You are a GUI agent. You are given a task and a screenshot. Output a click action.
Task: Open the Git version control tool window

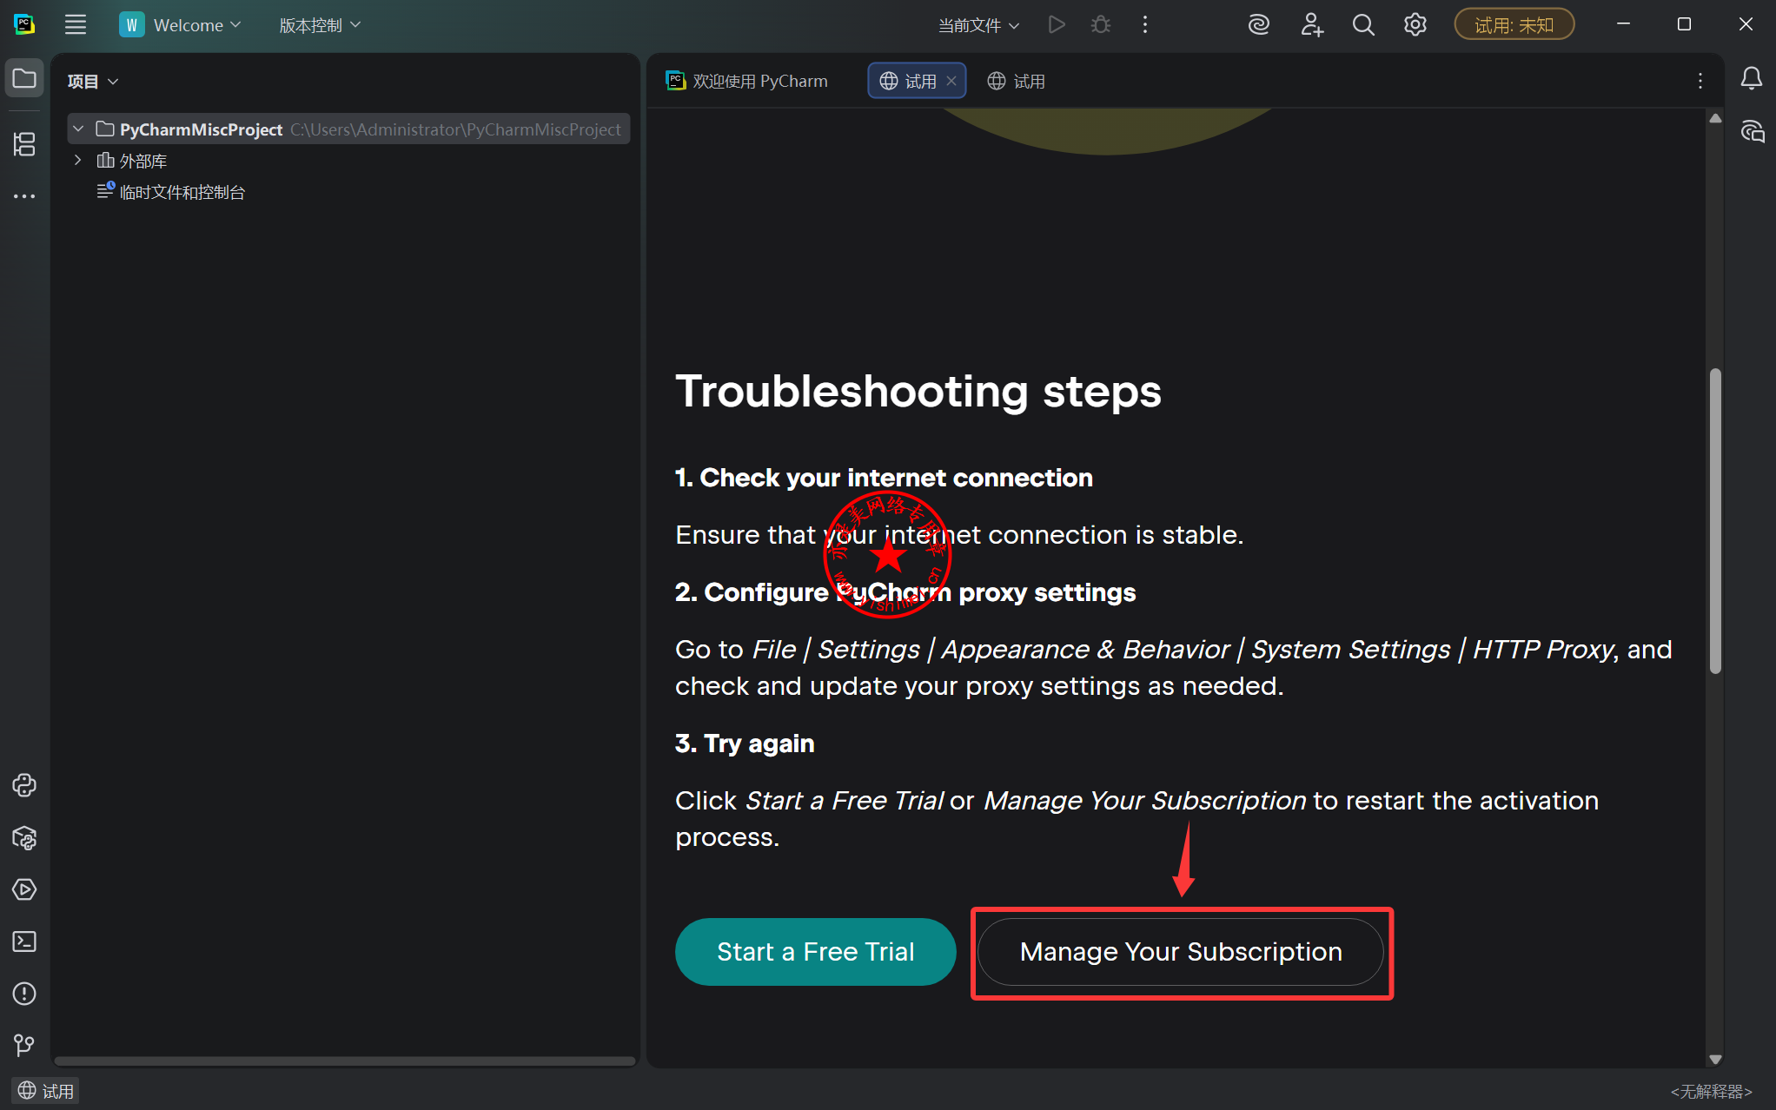tap(24, 1045)
